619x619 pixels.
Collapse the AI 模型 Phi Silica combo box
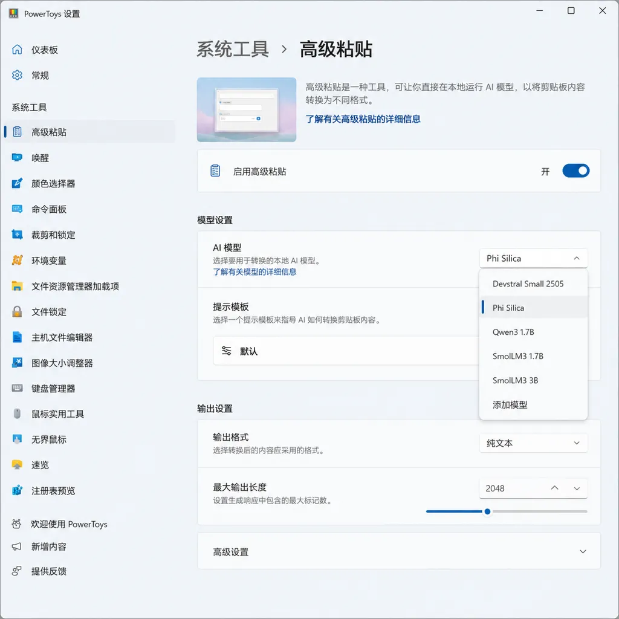pyautogui.click(x=533, y=258)
